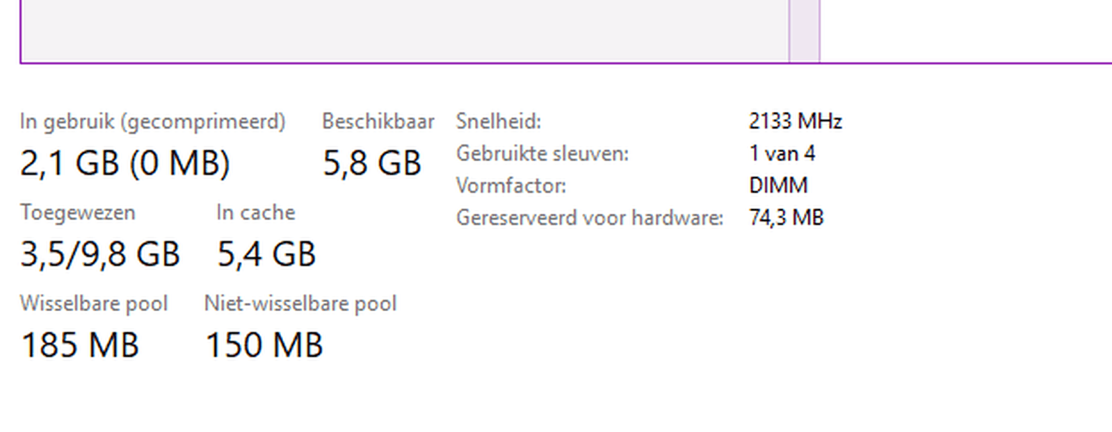
Task: Select the 'Toegewezen' label
Action: click(77, 213)
